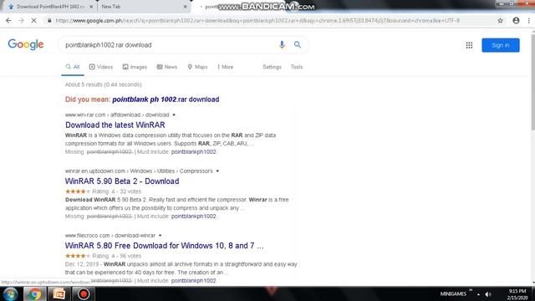The height and width of the screenshot is (301, 535).
Task: Click the browser back arrow
Action: pyautogui.click(x=8, y=20)
